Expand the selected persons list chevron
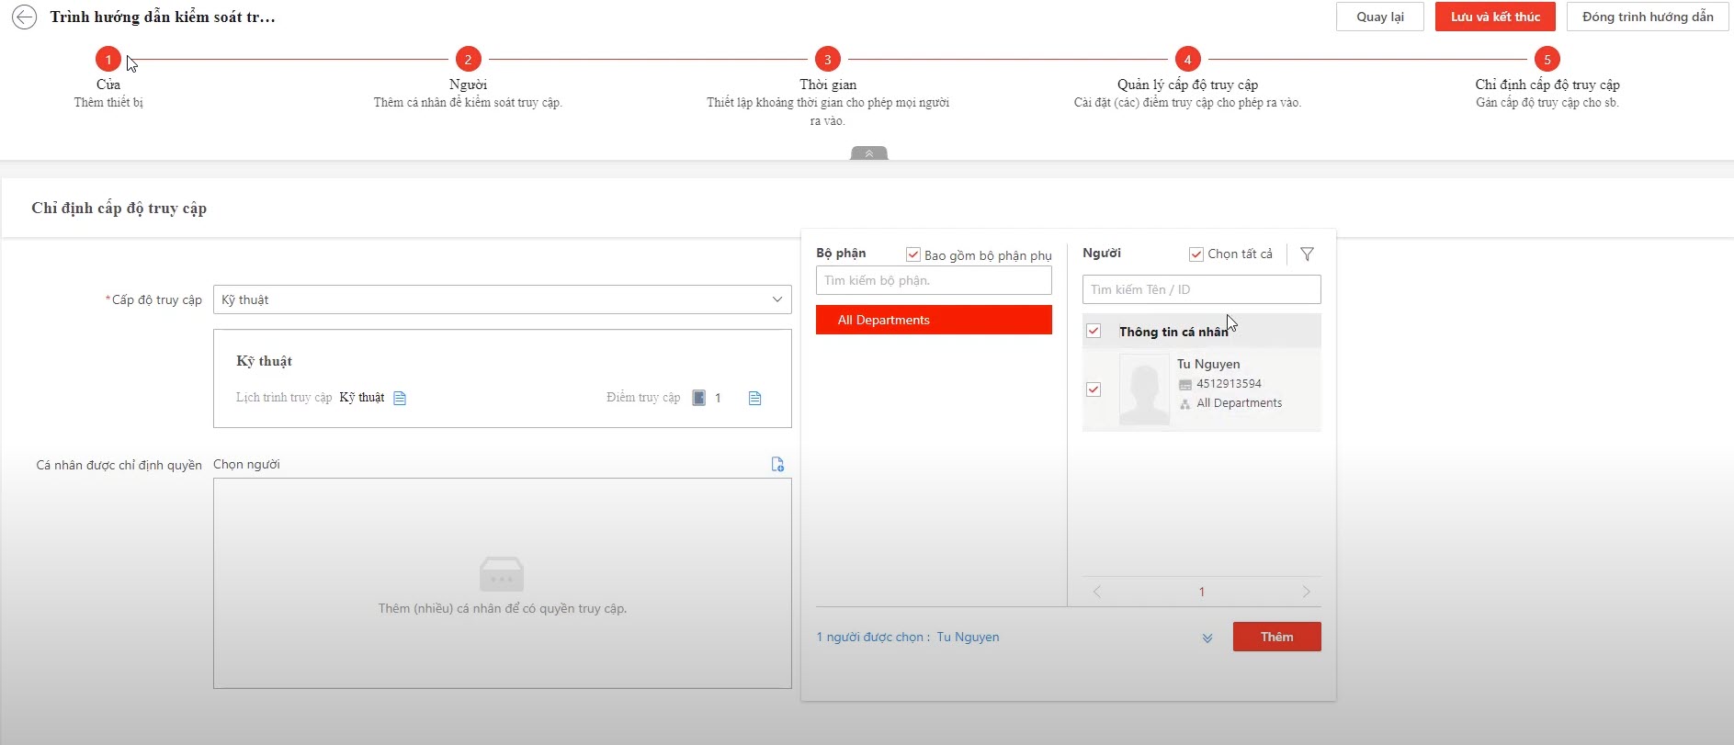Screen dimensions: 1734x745 pyautogui.click(x=1207, y=638)
